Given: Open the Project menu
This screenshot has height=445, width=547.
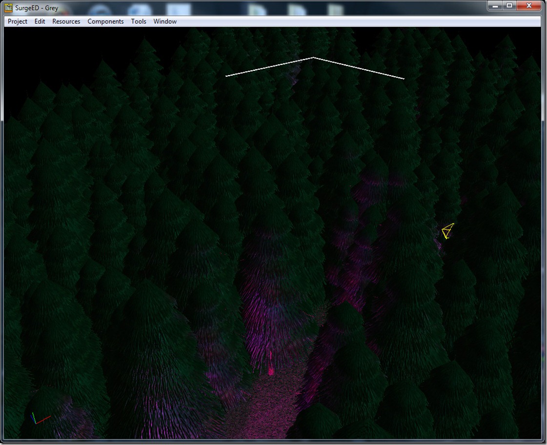Looking at the screenshot, I should [18, 21].
